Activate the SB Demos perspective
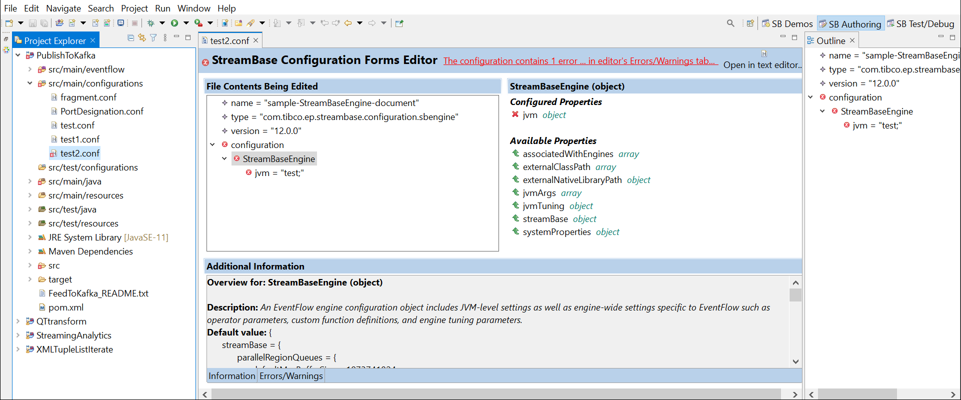 [787, 24]
